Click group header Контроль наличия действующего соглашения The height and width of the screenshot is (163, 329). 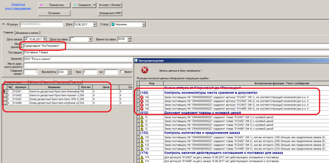click(223, 153)
